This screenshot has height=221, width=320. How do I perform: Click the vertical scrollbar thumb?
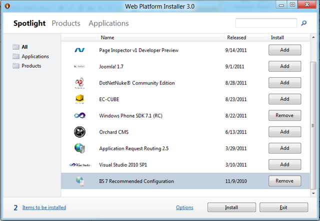[x=313, y=126]
